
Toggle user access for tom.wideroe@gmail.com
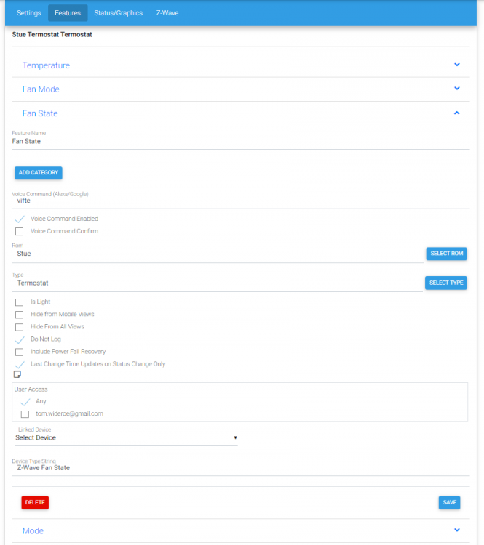pyautogui.click(x=25, y=413)
